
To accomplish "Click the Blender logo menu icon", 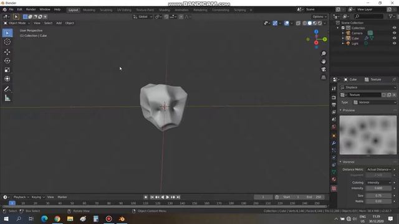I will click(x=4, y=9).
